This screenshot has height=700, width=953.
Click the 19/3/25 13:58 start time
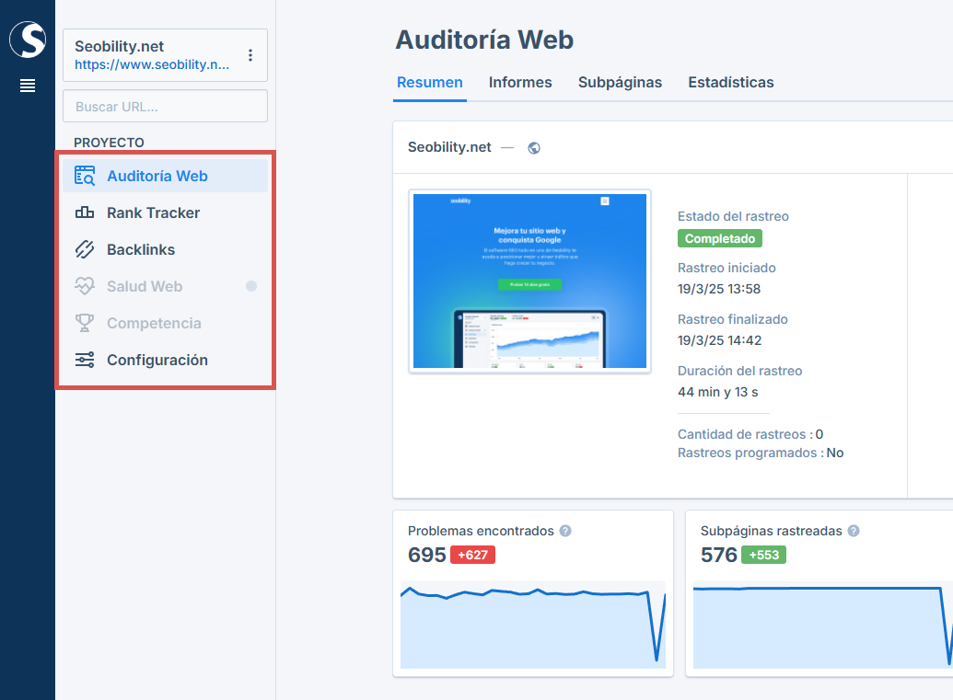[719, 289]
